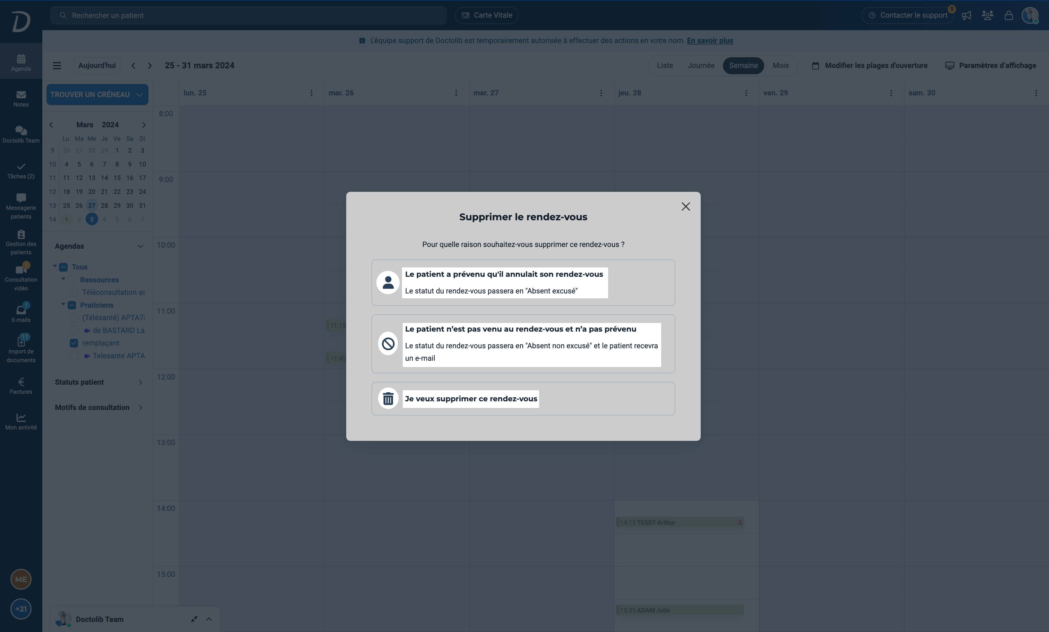This screenshot has width=1049, height=632.
Task: Click Contacter le support
Action: point(908,15)
